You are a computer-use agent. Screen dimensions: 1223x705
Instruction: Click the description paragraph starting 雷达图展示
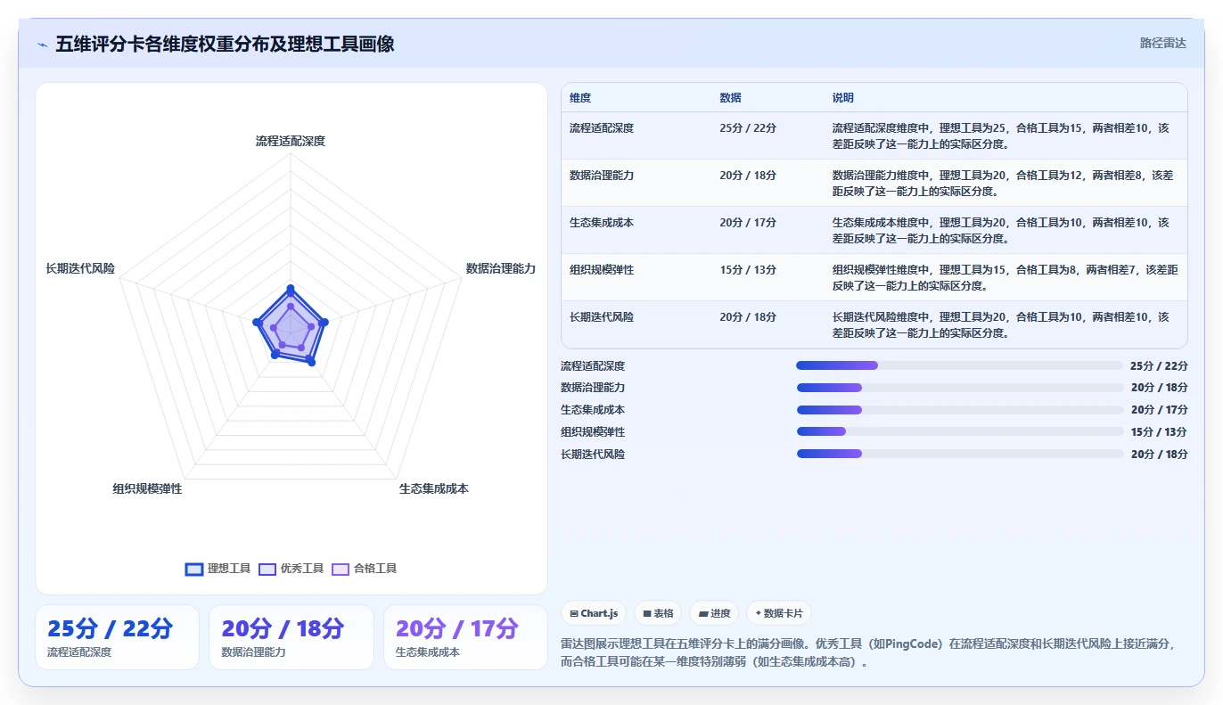[x=869, y=652]
